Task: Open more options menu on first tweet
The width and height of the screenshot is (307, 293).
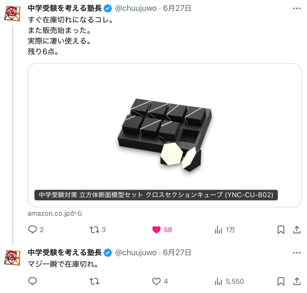Action: point(297,8)
